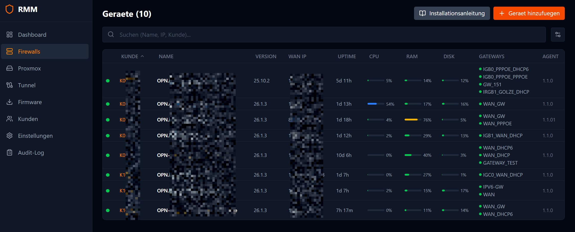Click the RMM shield logo icon
The width and height of the screenshot is (575, 232).
click(x=9, y=9)
